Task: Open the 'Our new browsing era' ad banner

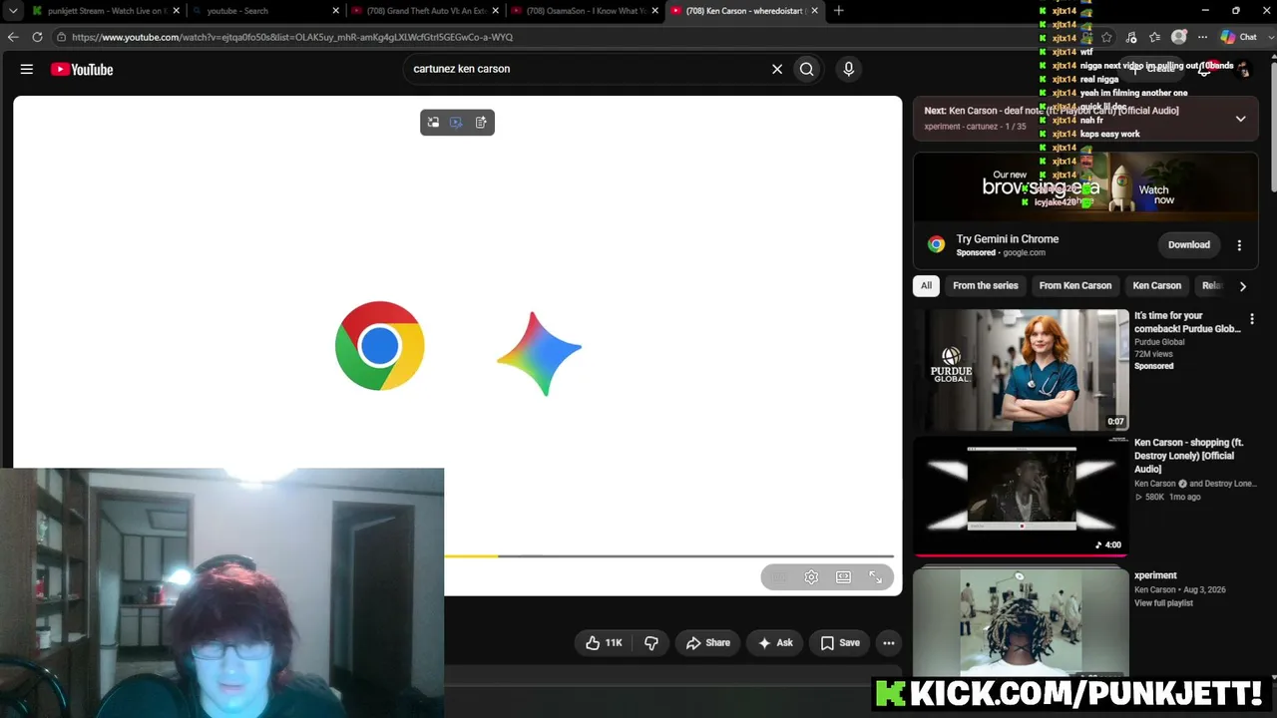Action: (x=1085, y=186)
